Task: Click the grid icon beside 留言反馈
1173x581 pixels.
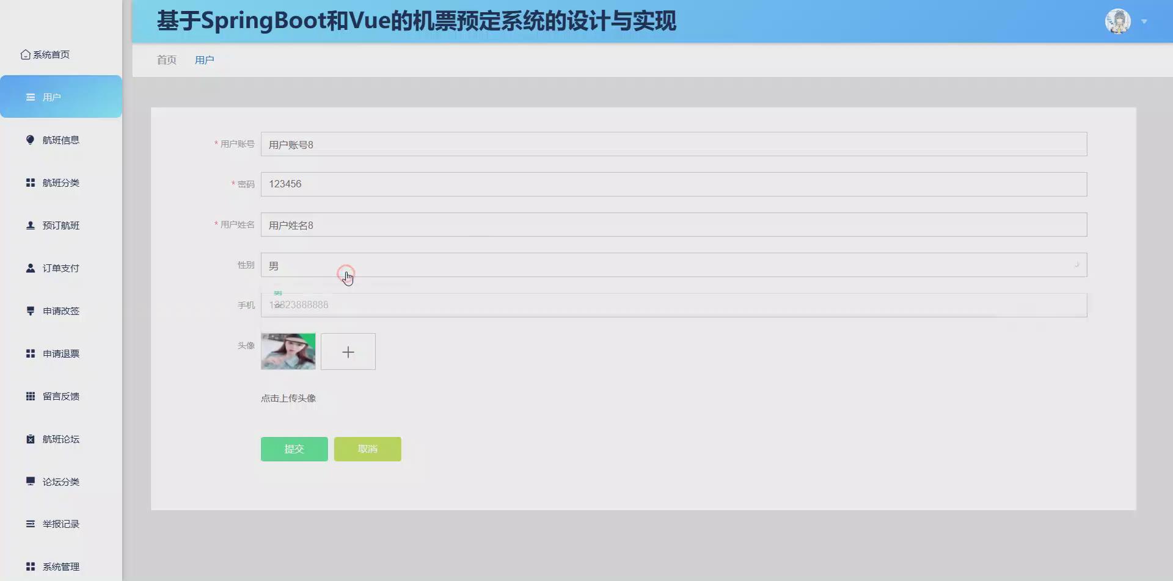Action: [x=31, y=396]
